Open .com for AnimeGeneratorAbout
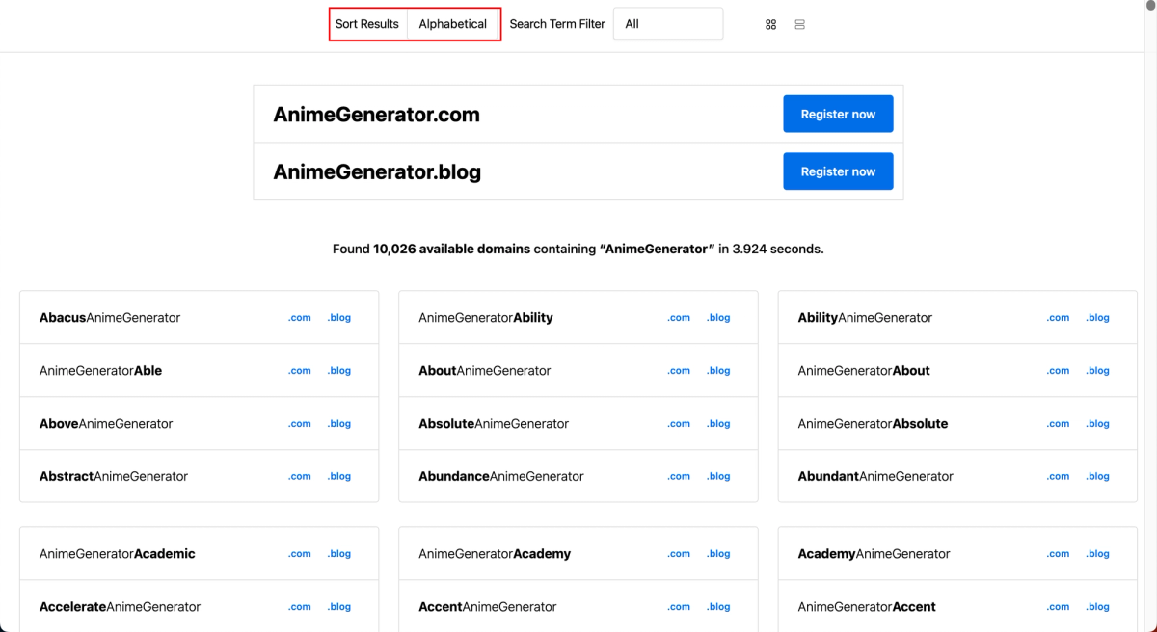 (x=1059, y=371)
